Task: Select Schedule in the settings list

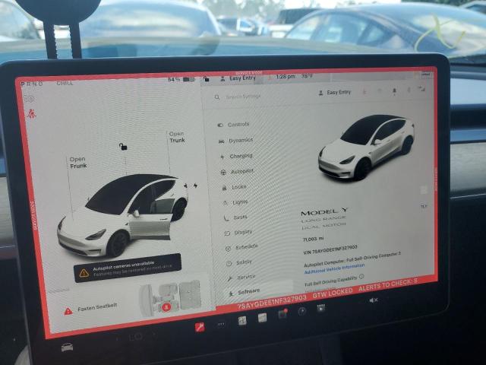Action: 241,247
